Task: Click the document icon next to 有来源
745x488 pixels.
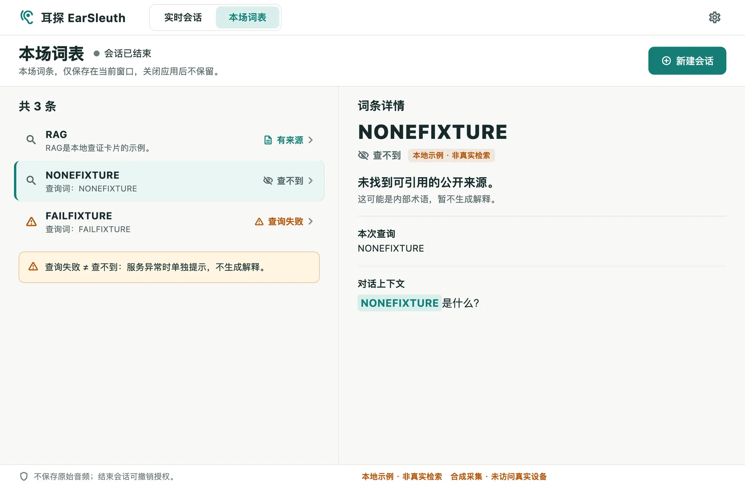Action: (268, 140)
